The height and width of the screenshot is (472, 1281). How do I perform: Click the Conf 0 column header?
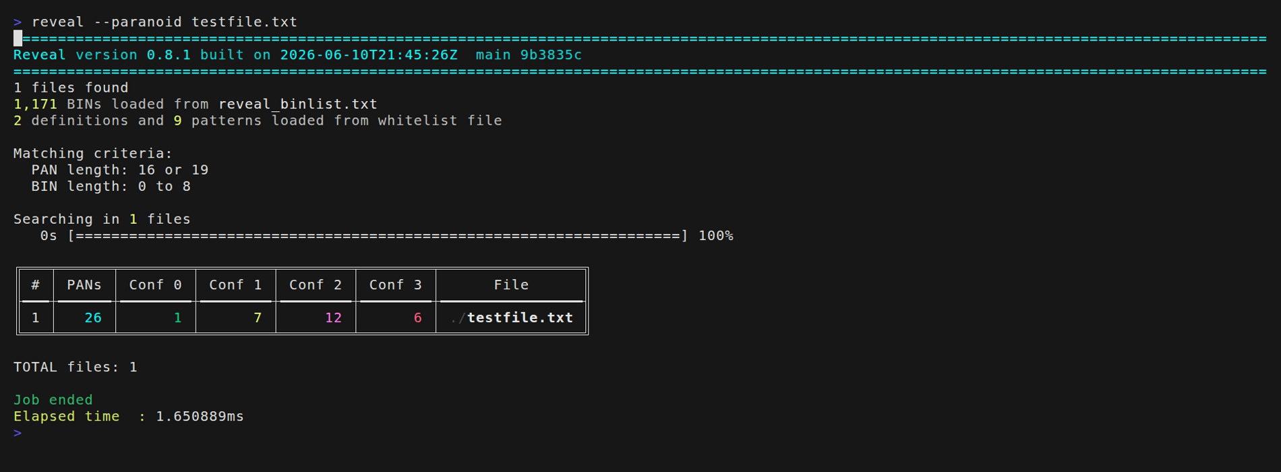pyautogui.click(x=156, y=285)
